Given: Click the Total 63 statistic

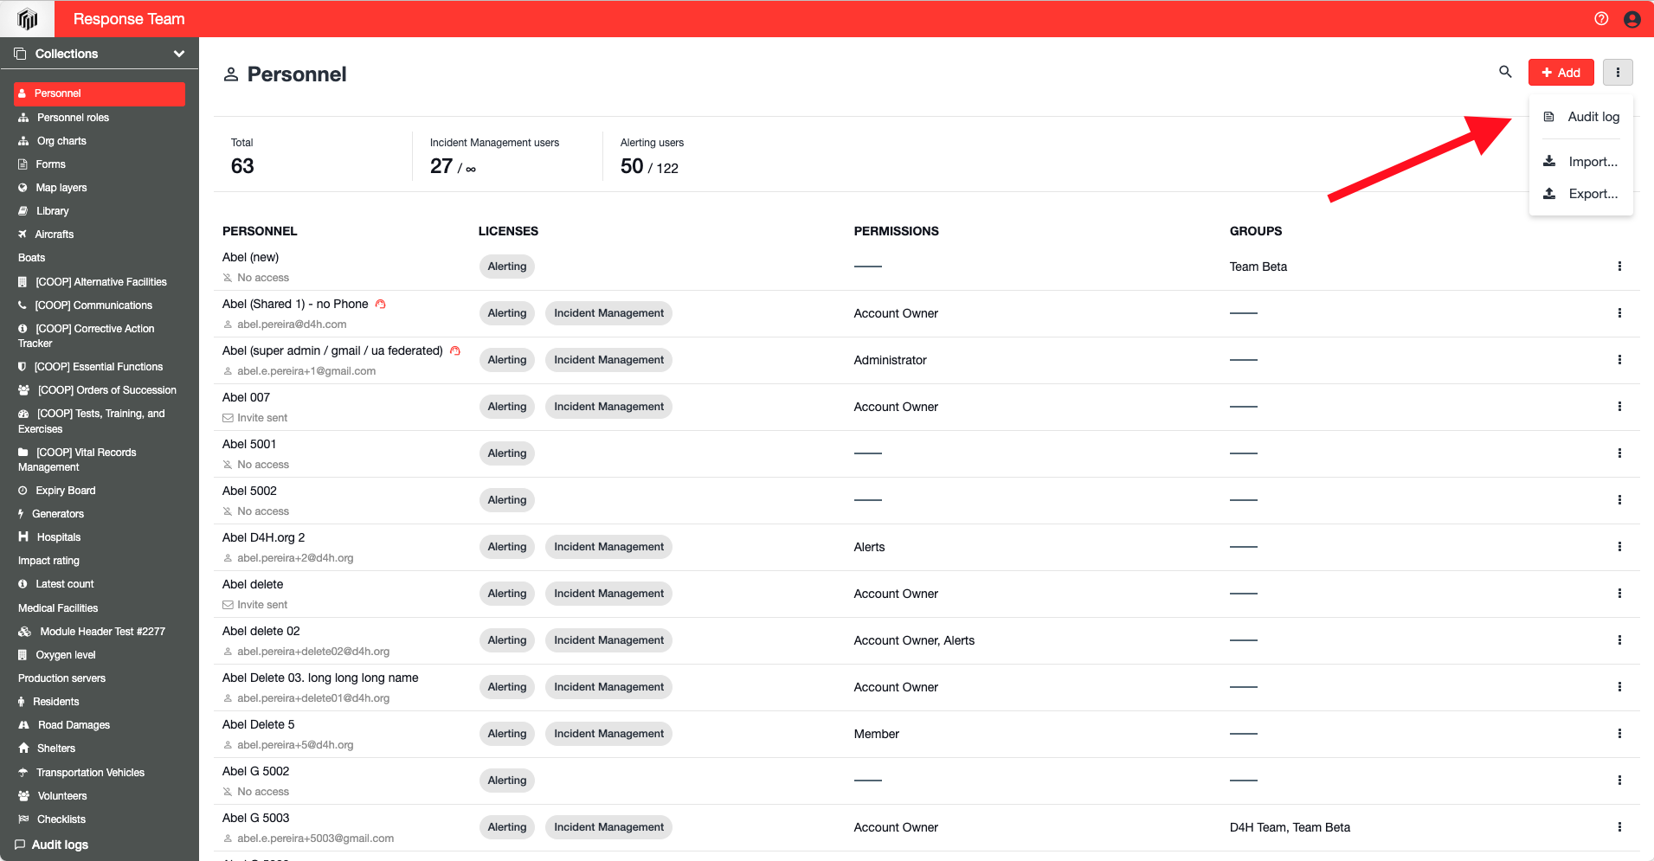Looking at the screenshot, I should (x=242, y=157).
